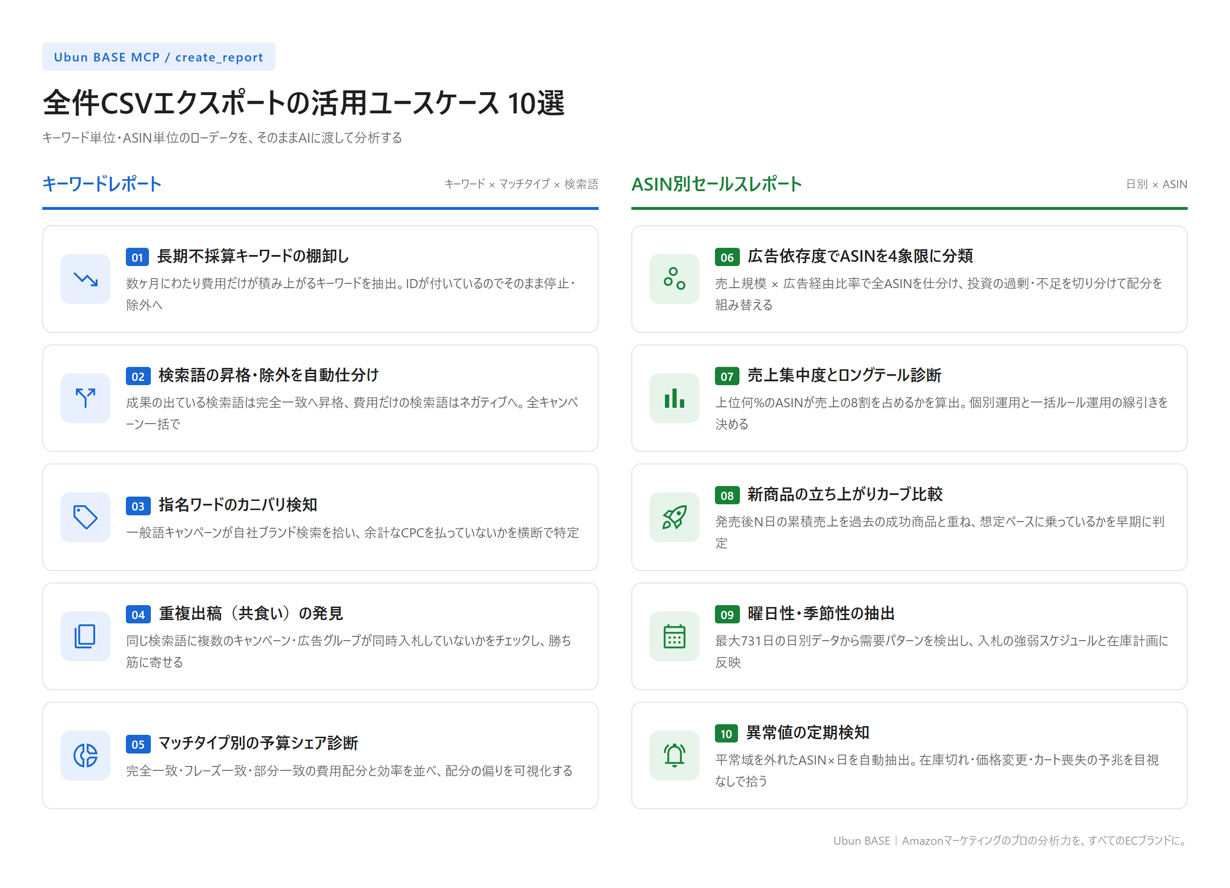This screenshot has width=1230, height=888.
Task: Click description starting 売上規模 × 広告経由比率
Action: click(x=939, y=294)
